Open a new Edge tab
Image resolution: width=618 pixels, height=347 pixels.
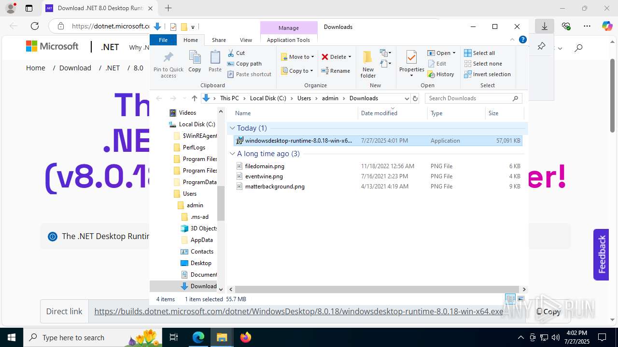tap(168, 8)
